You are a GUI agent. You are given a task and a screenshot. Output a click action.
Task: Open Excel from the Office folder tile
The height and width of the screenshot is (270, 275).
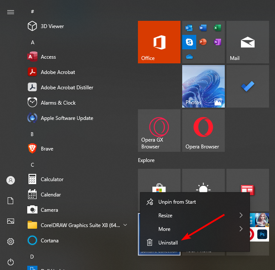click(x=217, y=28)
